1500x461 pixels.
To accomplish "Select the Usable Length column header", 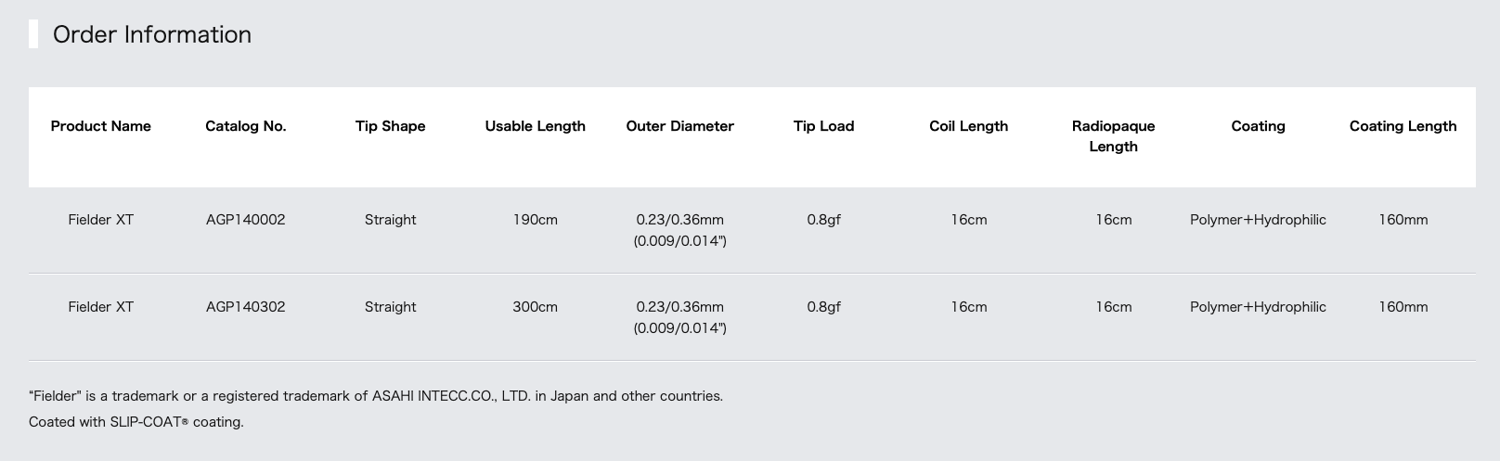I will click(535, 126).
